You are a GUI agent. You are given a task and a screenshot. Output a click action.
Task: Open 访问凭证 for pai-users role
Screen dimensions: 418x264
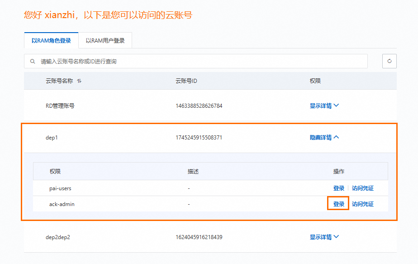[x=362, y=188]
